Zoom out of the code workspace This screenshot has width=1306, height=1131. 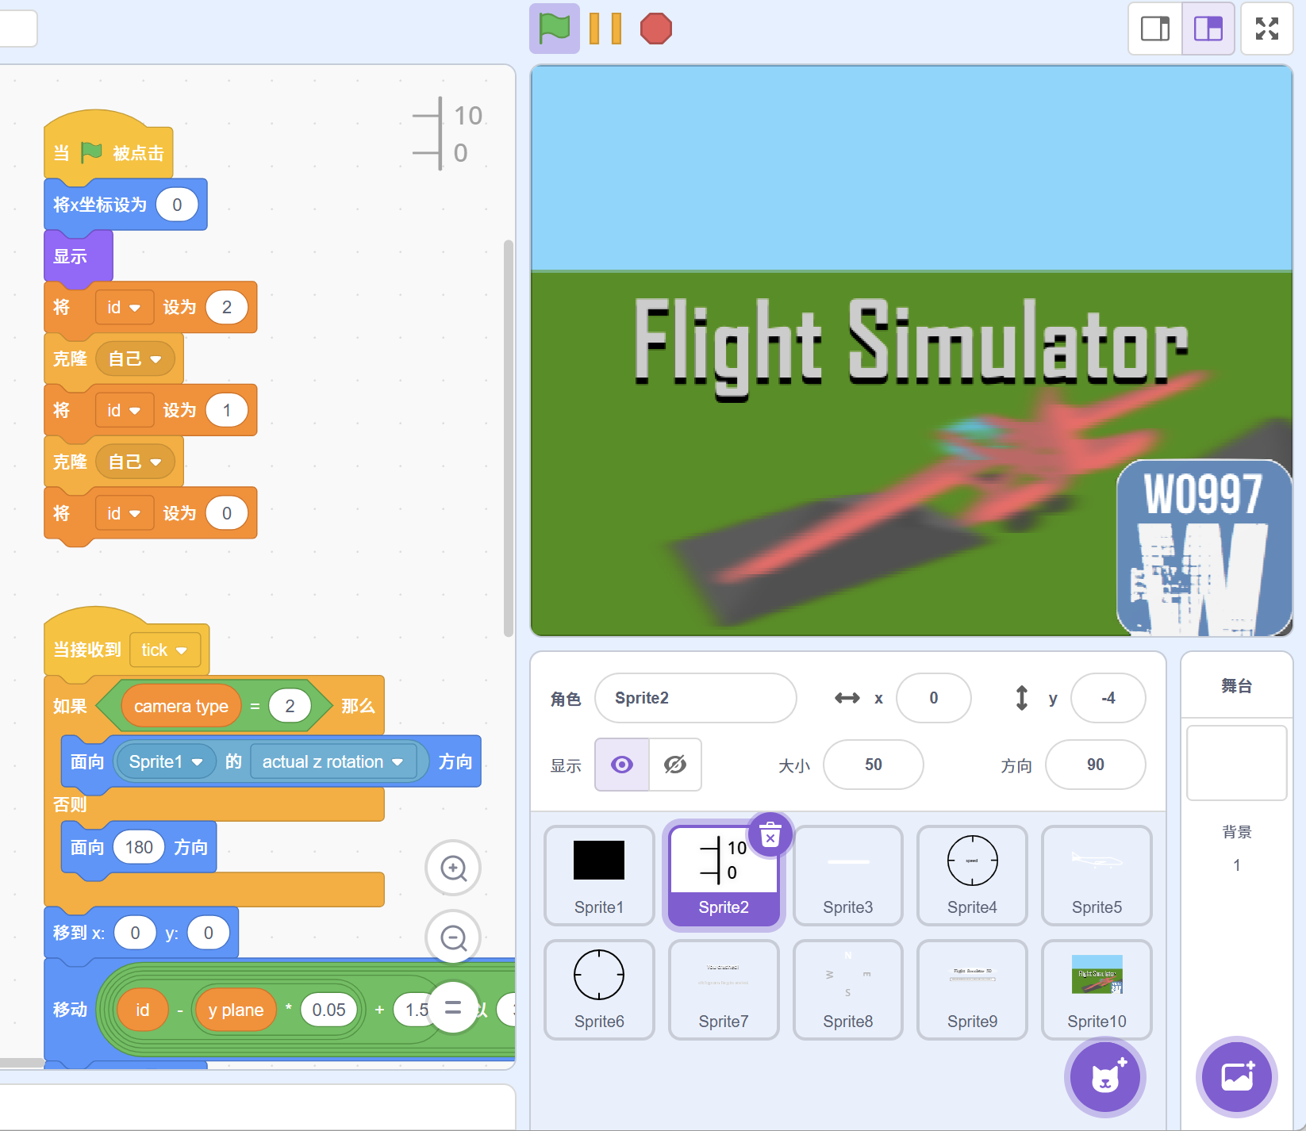tap(453, 938)
